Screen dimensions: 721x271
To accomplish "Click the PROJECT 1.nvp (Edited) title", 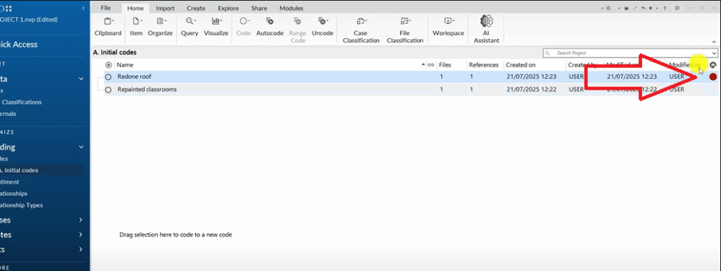I will point(28,19).
